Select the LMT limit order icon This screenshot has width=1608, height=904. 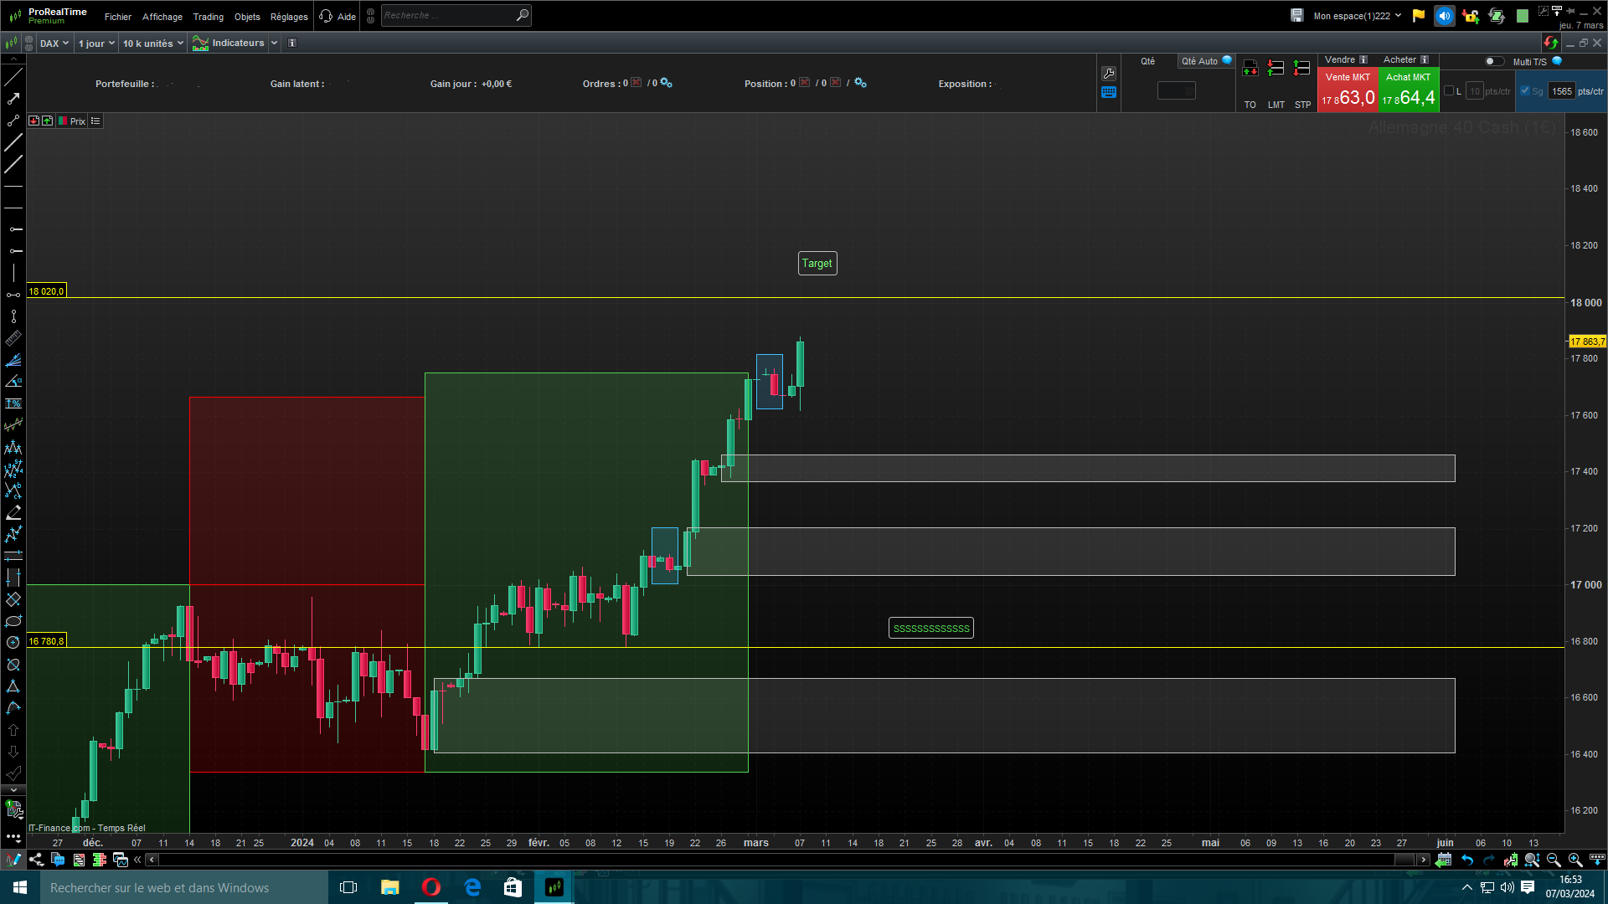point(1276,69)
